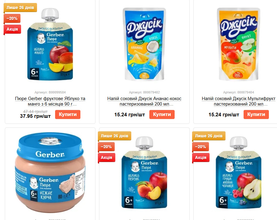Click Купити for Джусік Ананас-кокос

tap(162, 115)
